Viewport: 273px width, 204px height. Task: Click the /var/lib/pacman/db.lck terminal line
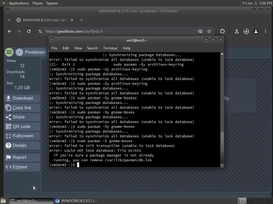coord(103,160)
